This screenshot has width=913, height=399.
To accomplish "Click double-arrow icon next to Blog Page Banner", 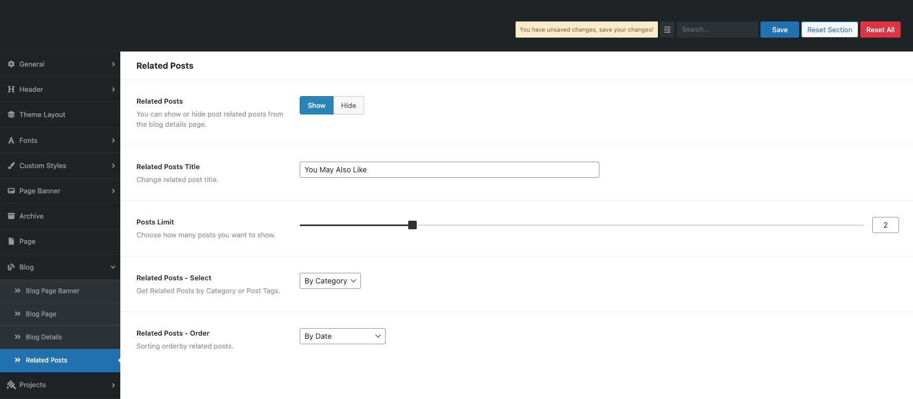I will tap(18, 291).
